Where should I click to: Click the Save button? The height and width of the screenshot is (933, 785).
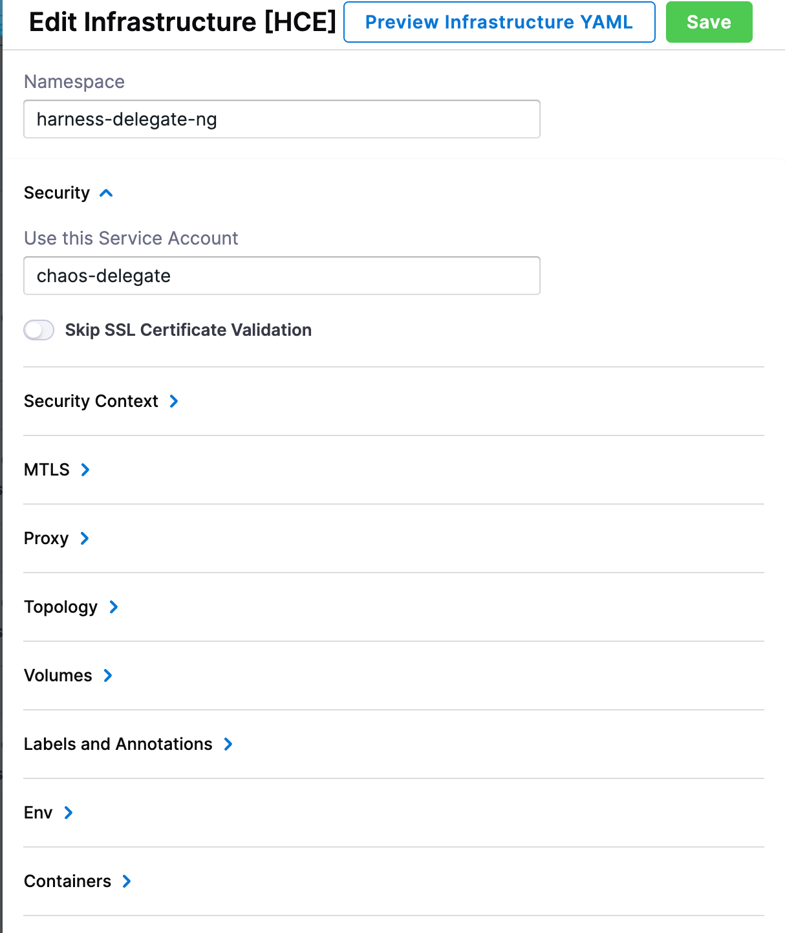pyautogui.click(x=709, y=22)
